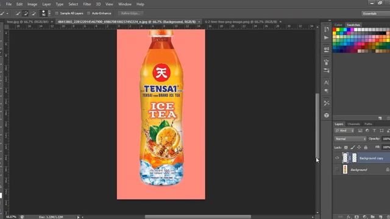390x219 pixels.
Task: Enable Auto-Enhance checkbox
Action: [x=88, y=13]
